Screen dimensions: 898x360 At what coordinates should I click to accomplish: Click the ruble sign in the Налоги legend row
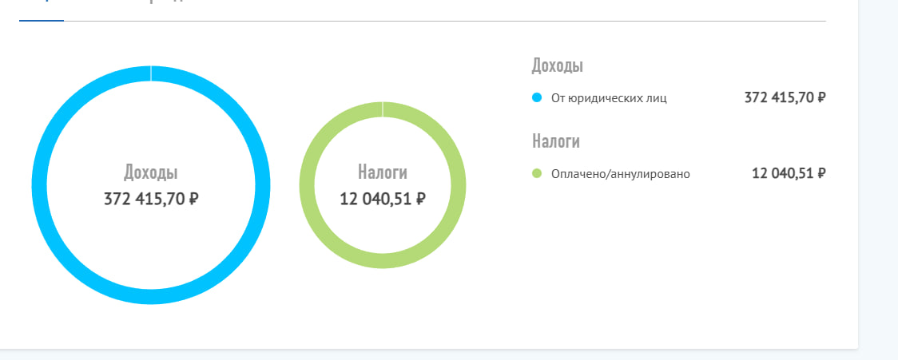click(821, 173)
